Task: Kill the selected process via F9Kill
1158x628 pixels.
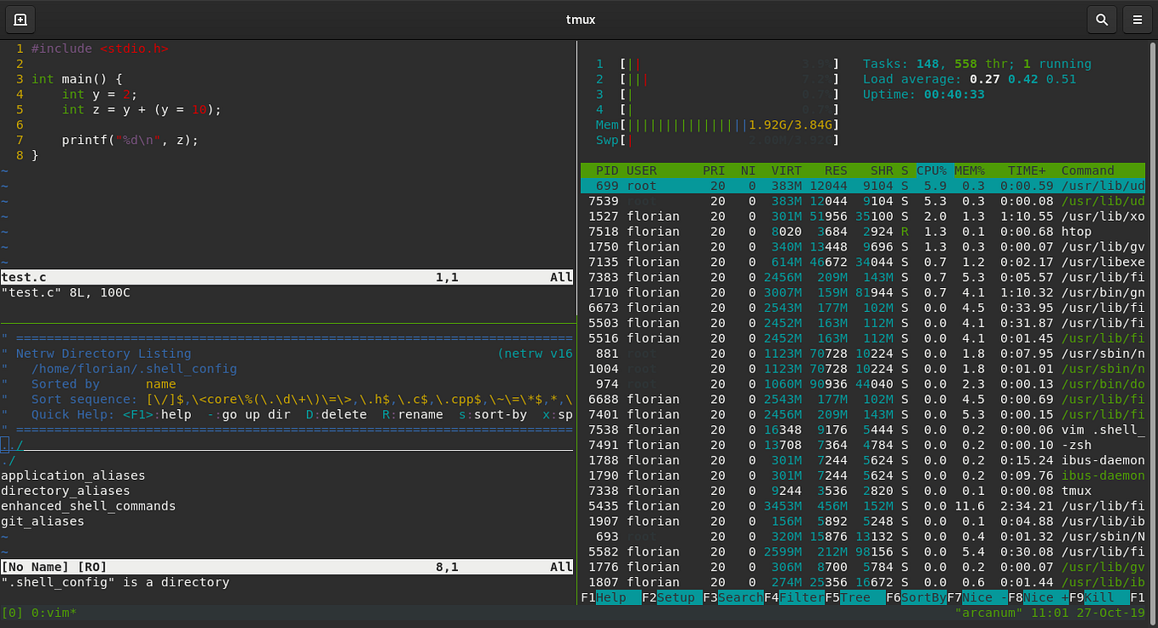Action: [1100, 597]
